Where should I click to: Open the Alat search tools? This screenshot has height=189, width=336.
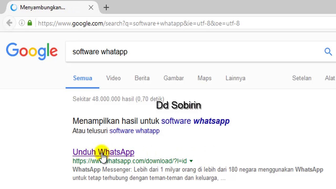click(x=330, y=78)
